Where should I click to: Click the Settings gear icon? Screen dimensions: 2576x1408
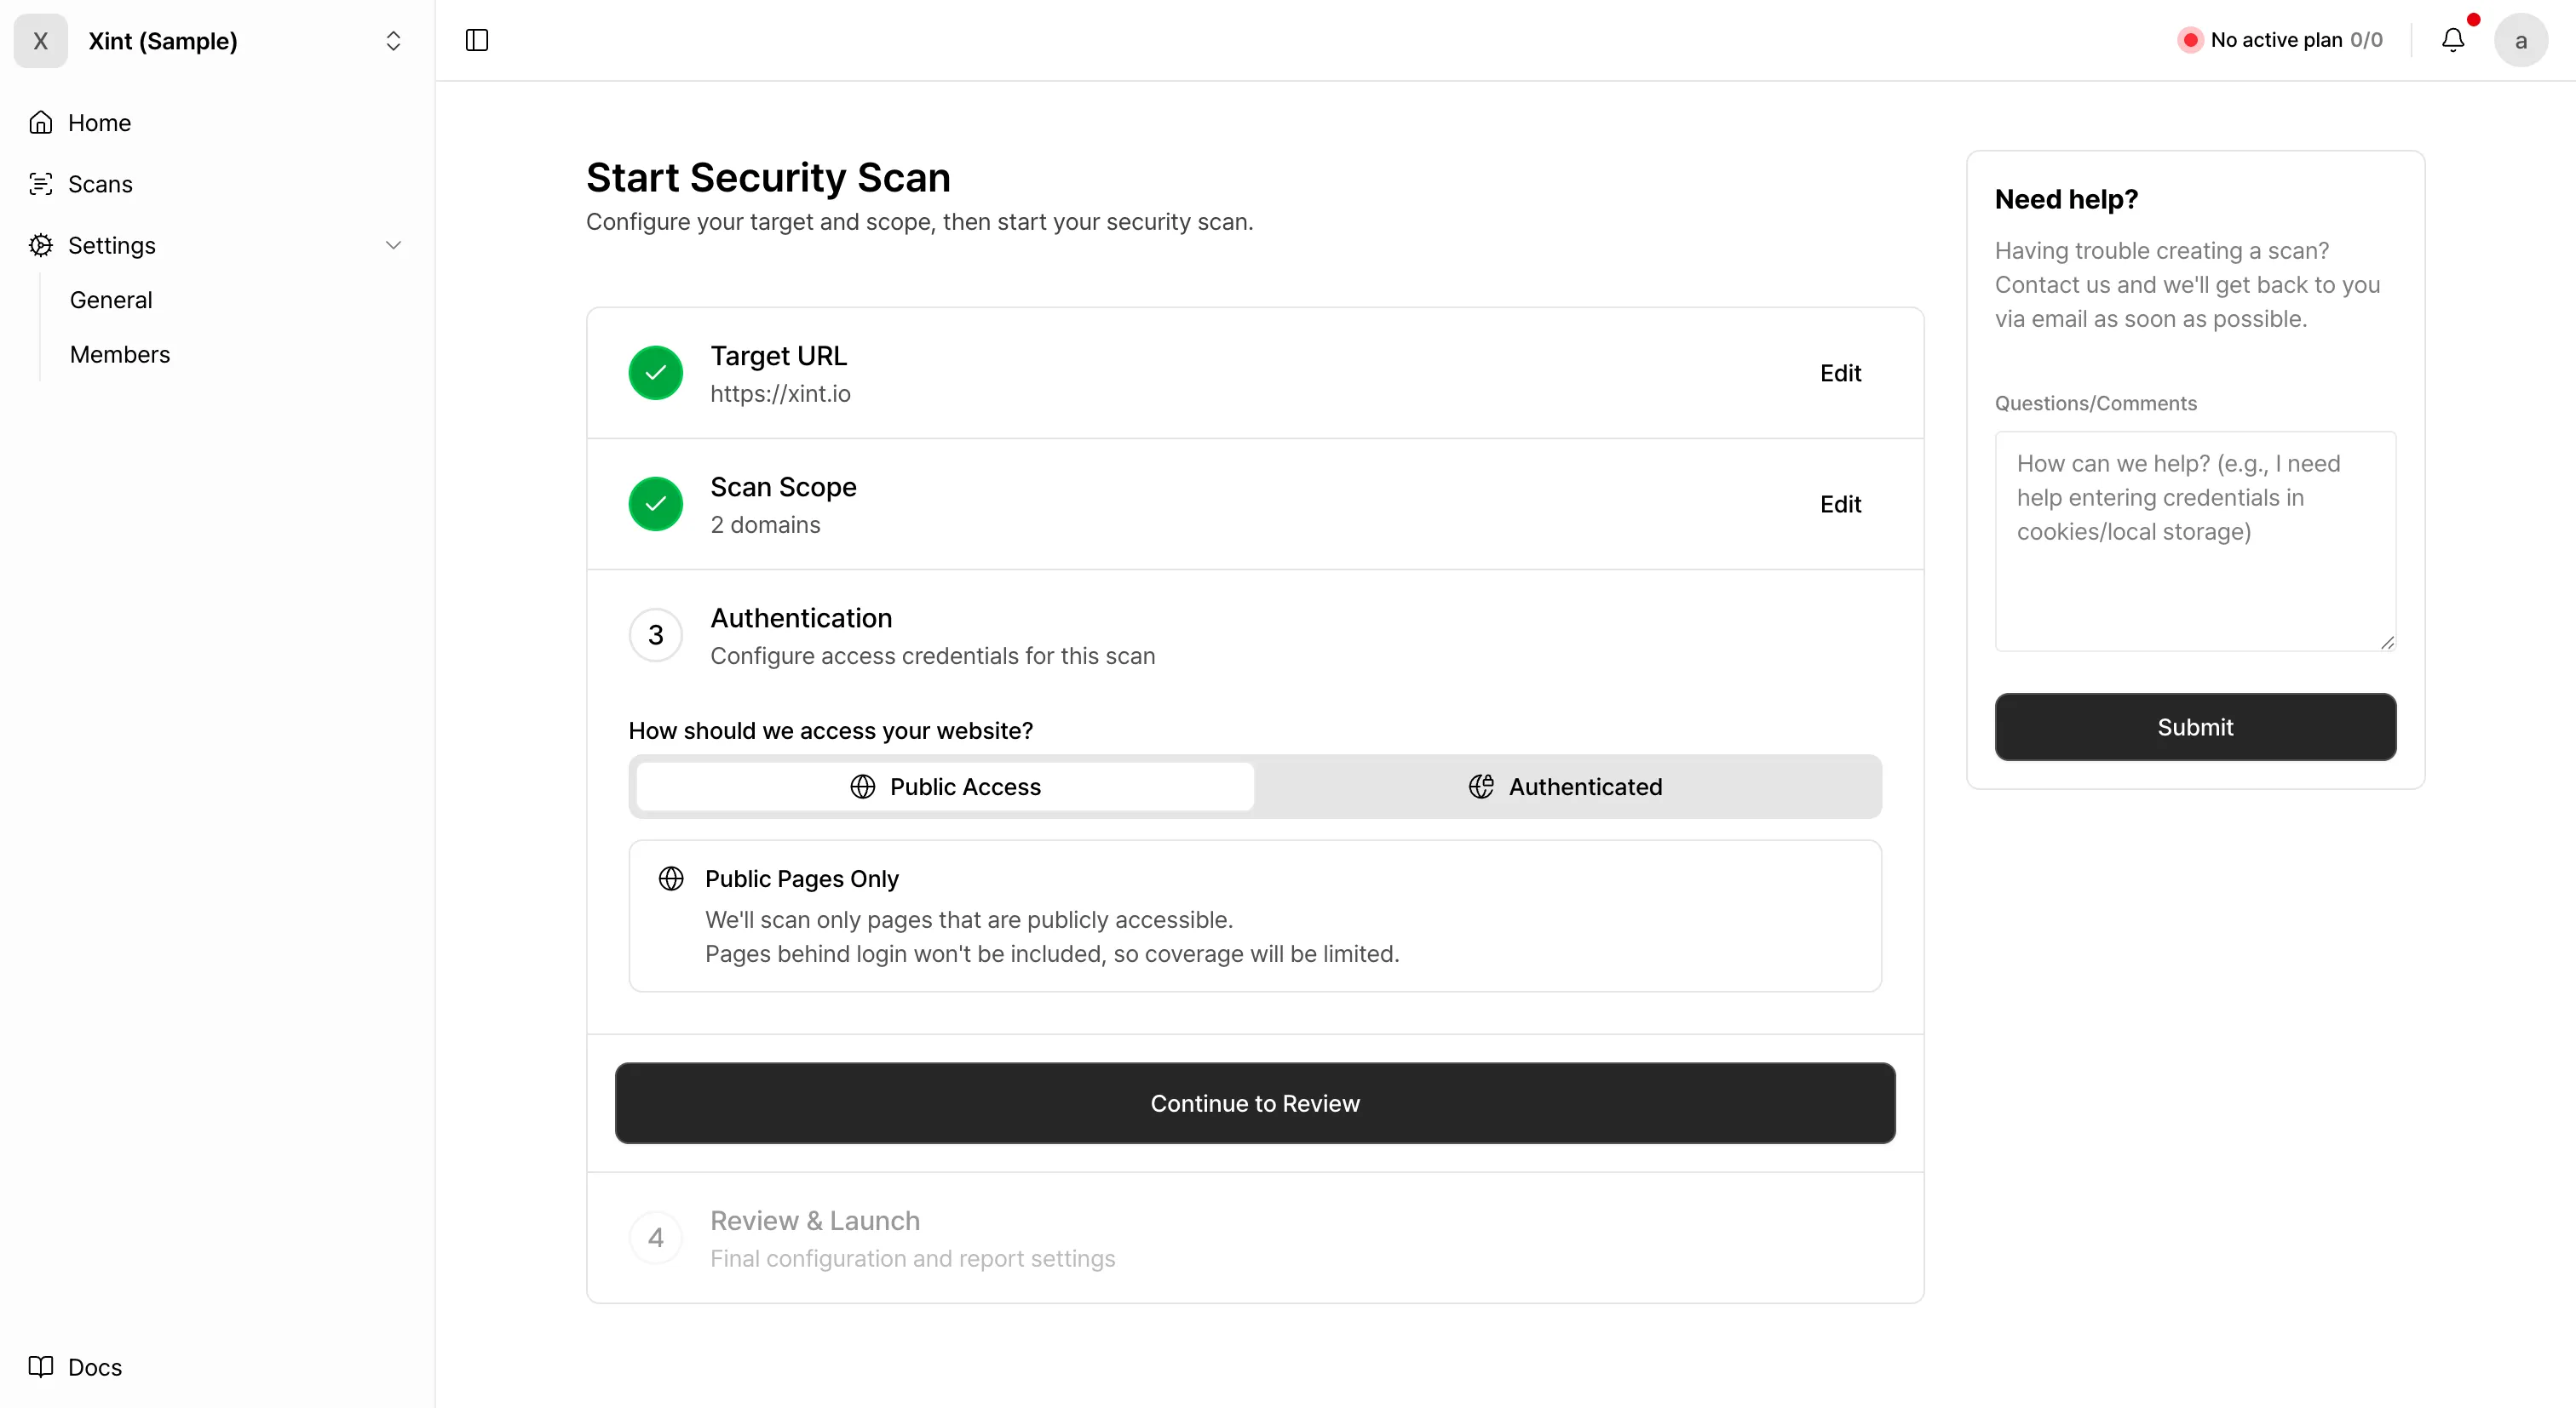tap(40, 245)
